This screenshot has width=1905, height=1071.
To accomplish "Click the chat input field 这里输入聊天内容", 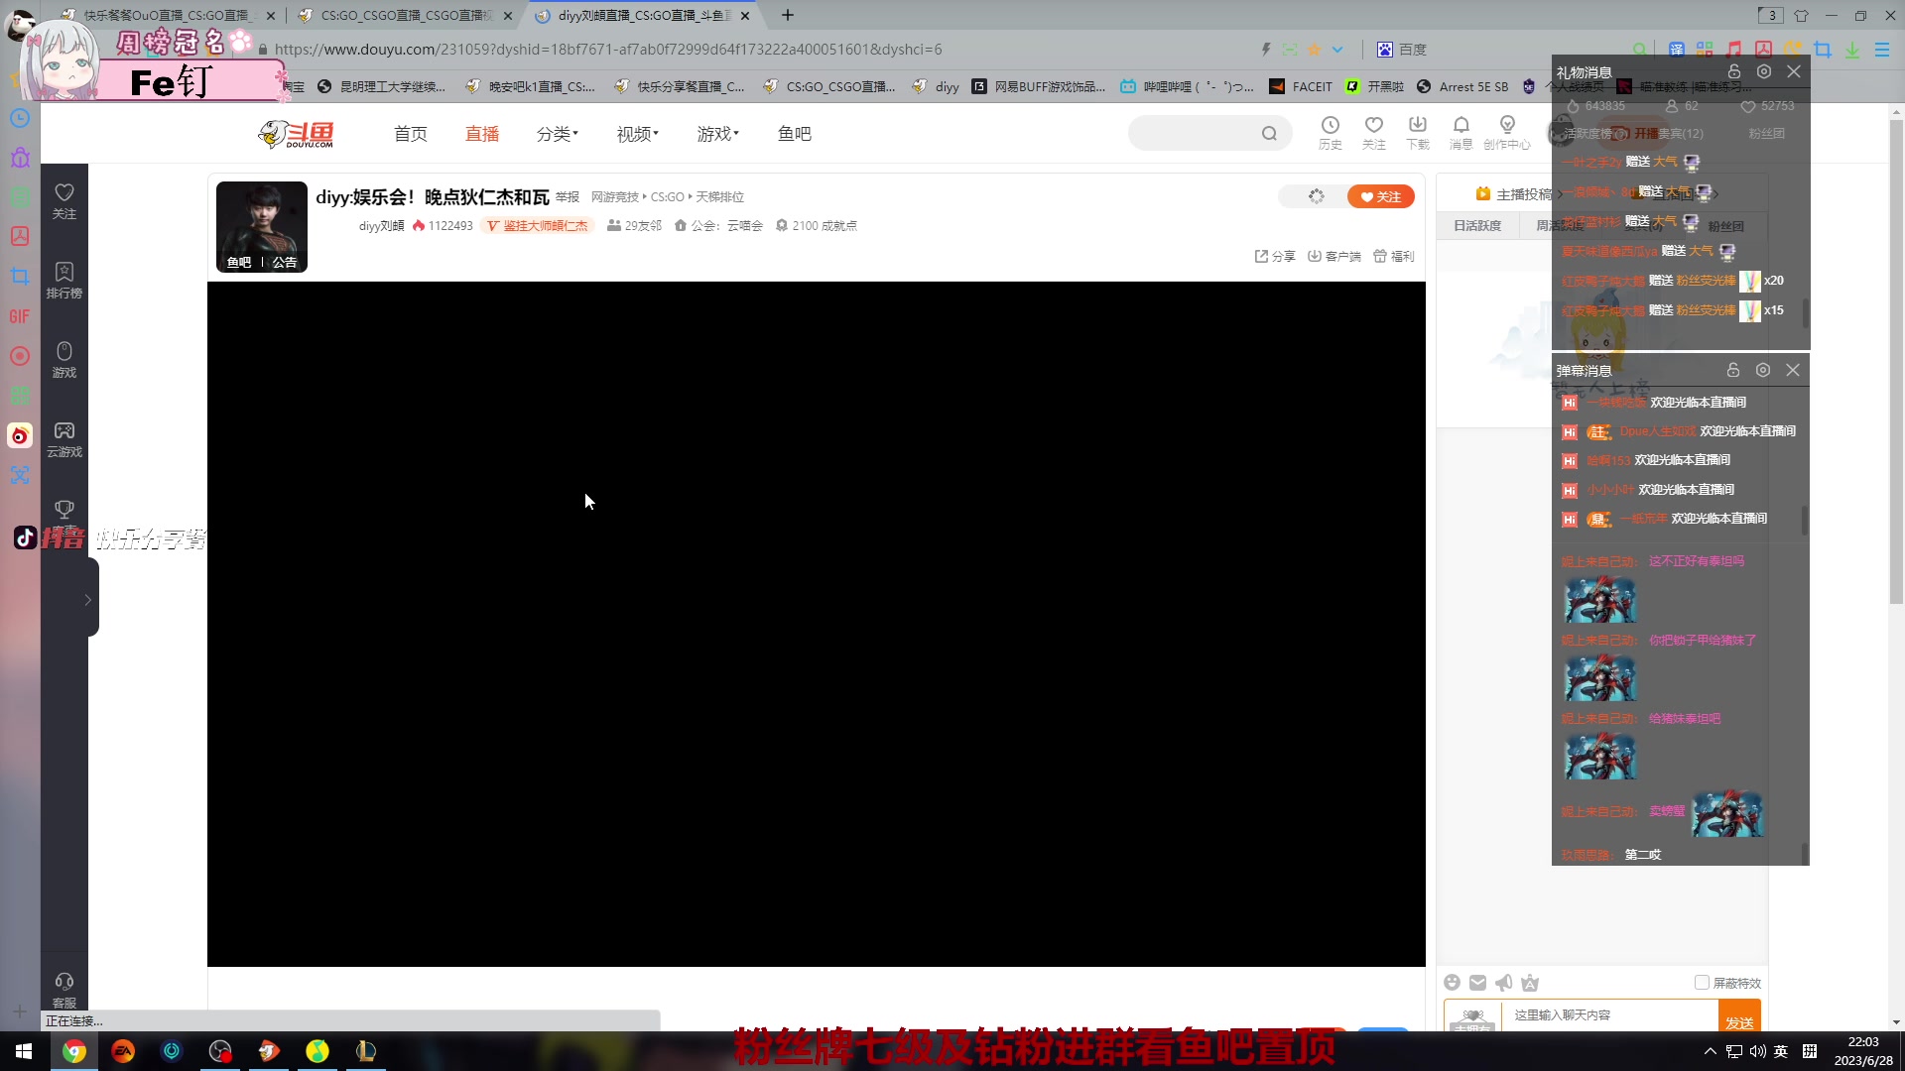I will pos(1611,1015).
